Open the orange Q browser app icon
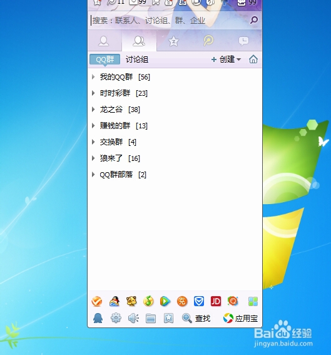 click(233, 301)
